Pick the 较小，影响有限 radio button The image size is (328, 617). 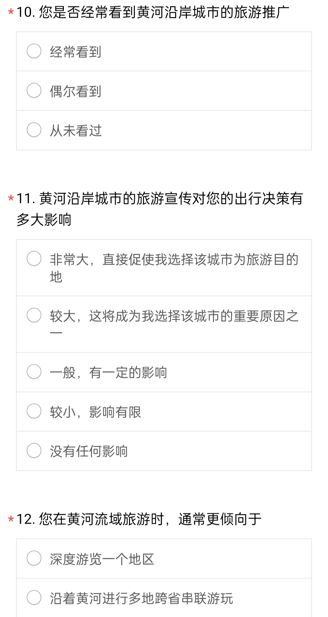tap(34, 411)
